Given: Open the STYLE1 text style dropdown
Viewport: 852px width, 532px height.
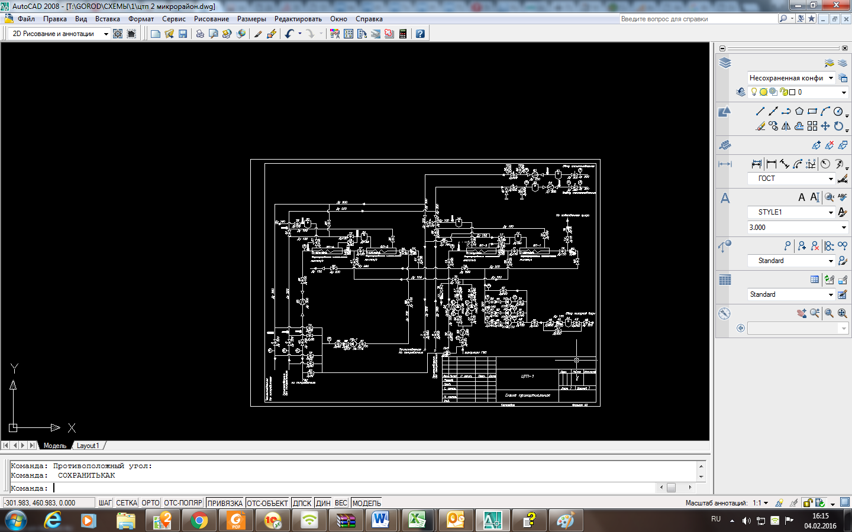Looking at the screenshot, I should (x=791, y=212).
